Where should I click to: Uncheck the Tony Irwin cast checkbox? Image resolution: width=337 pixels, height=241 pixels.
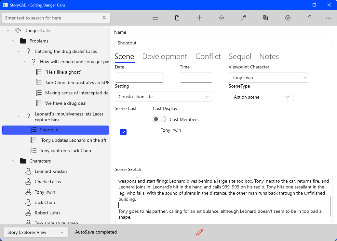tap(123, 132)
